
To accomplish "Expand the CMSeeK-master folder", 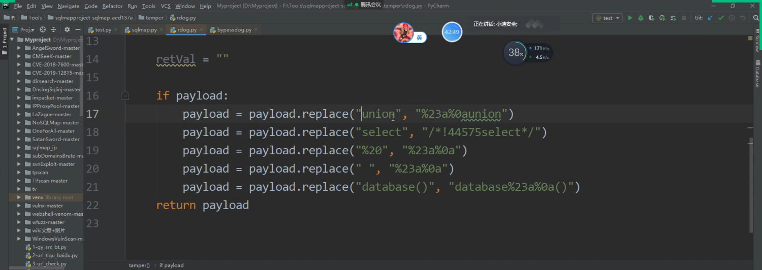I will click(19, 56).
